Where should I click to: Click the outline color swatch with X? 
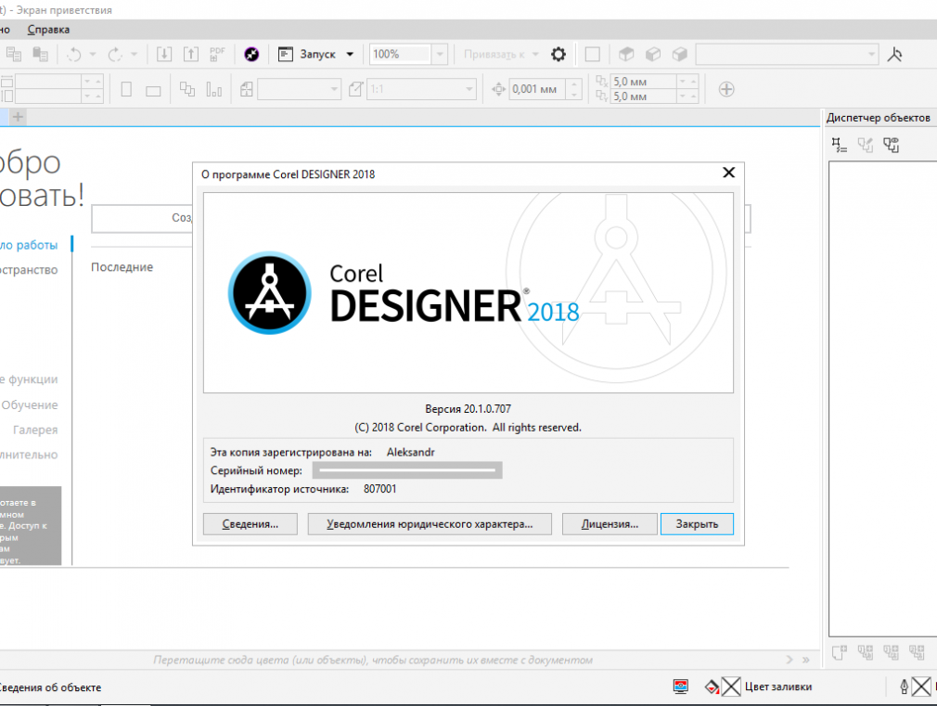[x=921, y=687]
